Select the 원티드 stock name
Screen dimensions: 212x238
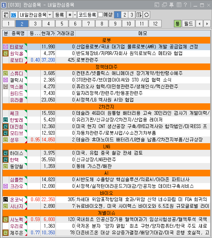click(16, 93)
